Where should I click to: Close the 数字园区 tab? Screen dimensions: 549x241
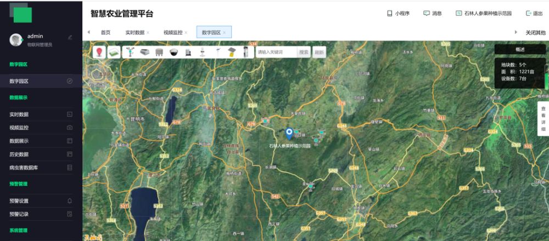tap(224, 32)
